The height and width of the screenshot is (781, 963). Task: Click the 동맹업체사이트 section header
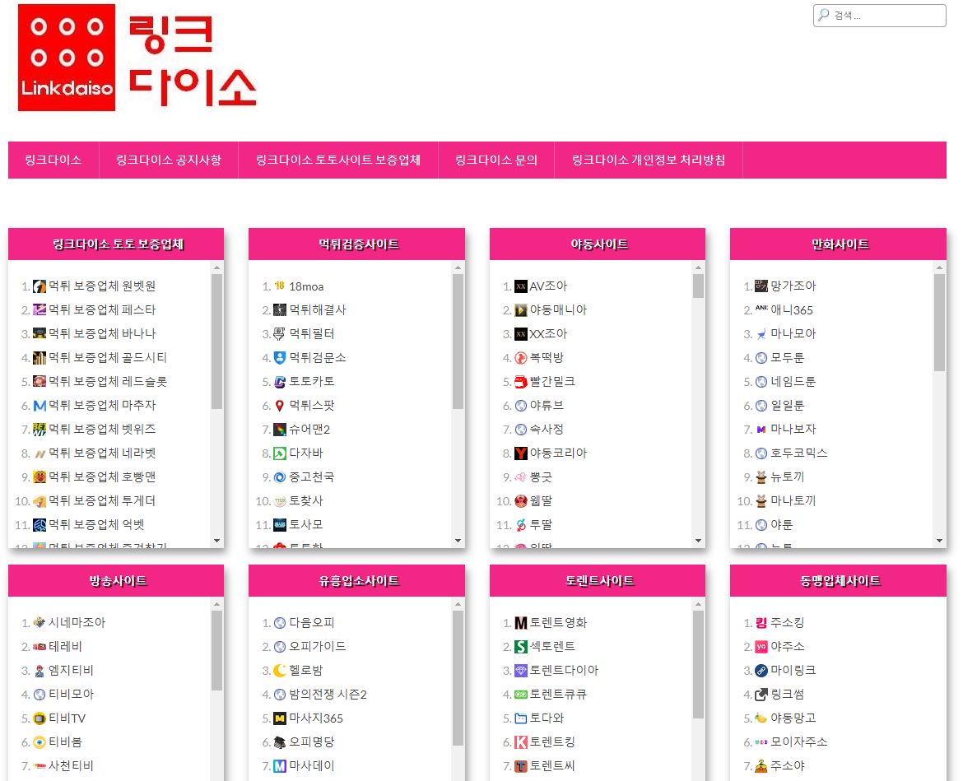(x=839, y=581)
